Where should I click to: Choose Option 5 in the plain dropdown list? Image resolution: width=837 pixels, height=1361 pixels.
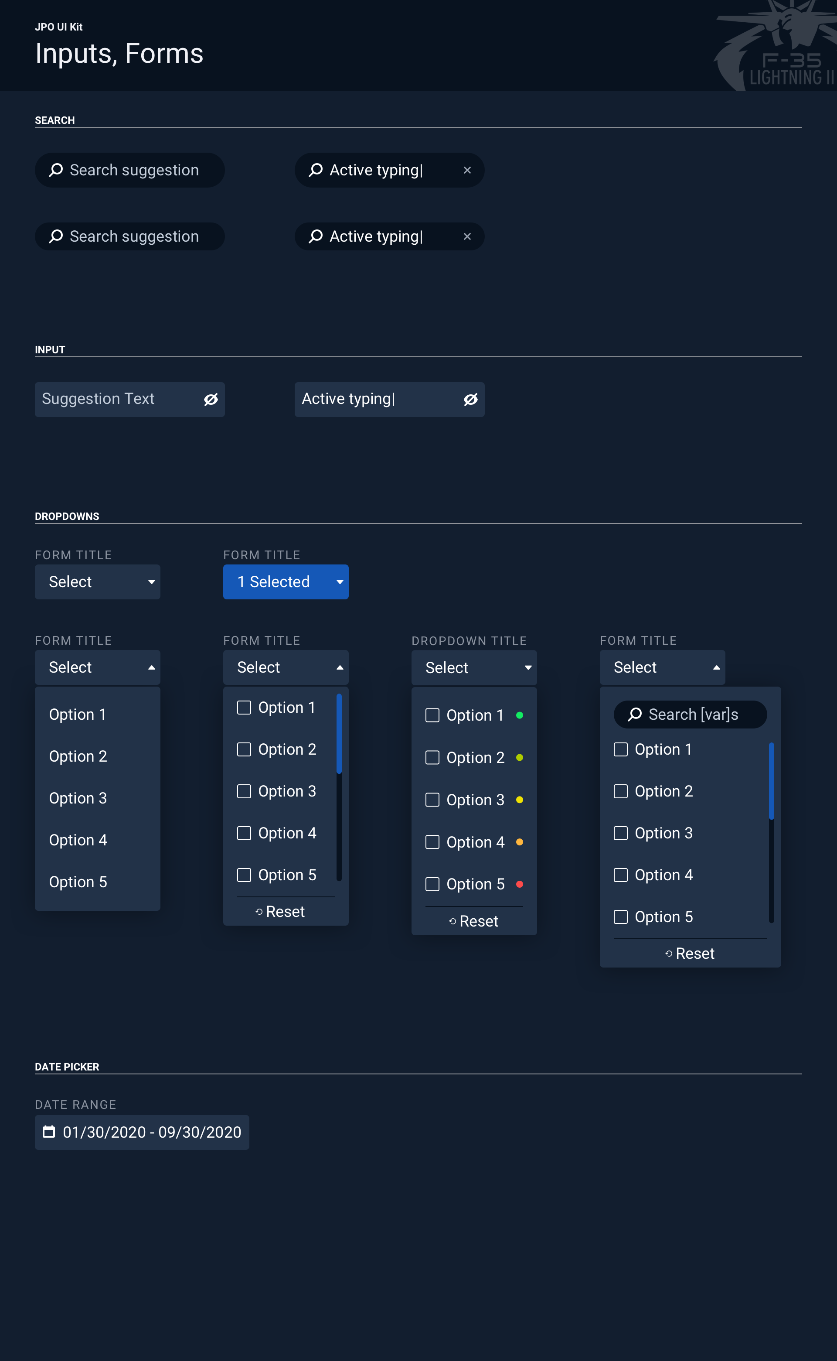78,882
